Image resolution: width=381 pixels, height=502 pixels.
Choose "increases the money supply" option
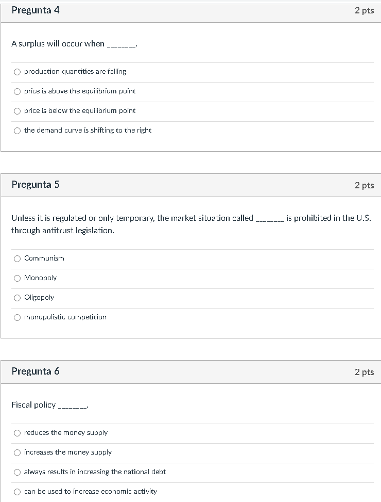coord(17,452)
